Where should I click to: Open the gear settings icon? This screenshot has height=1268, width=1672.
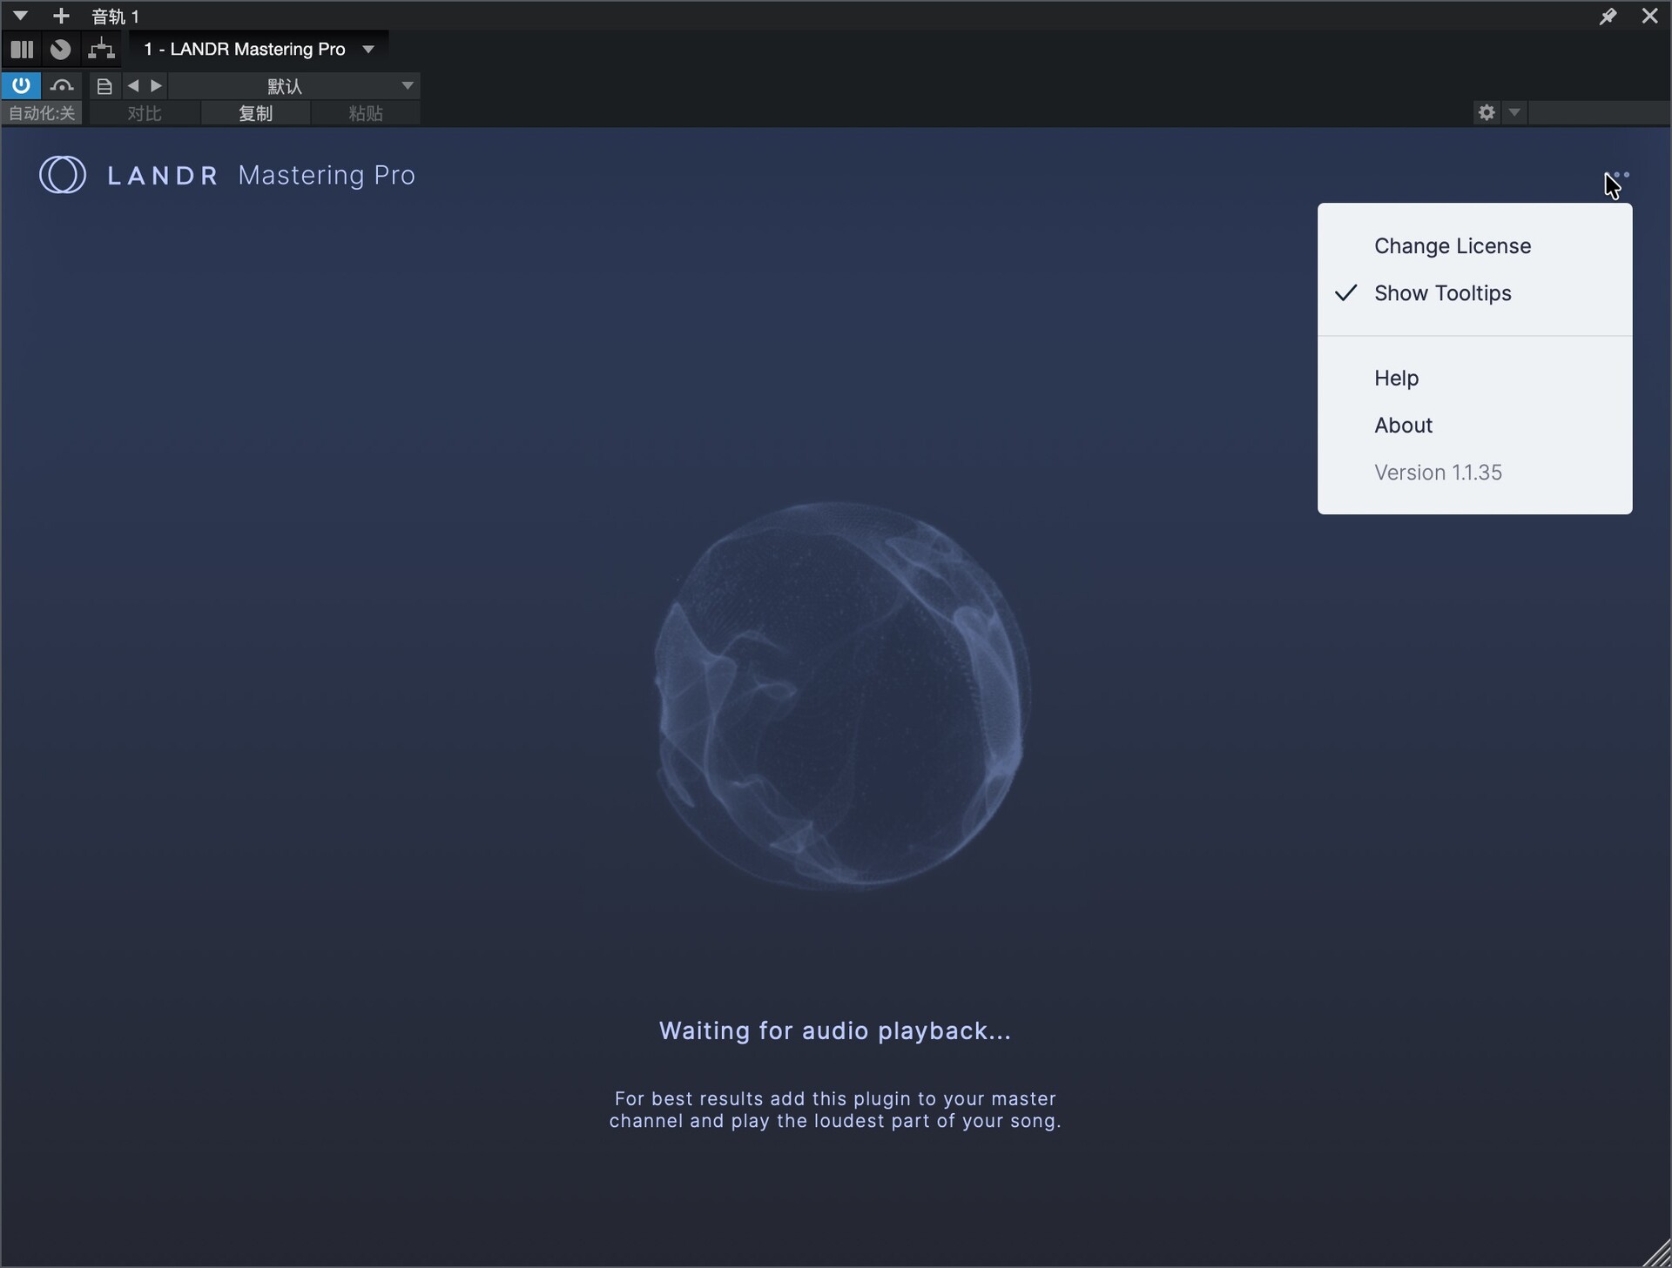(x=1487, y=112)
